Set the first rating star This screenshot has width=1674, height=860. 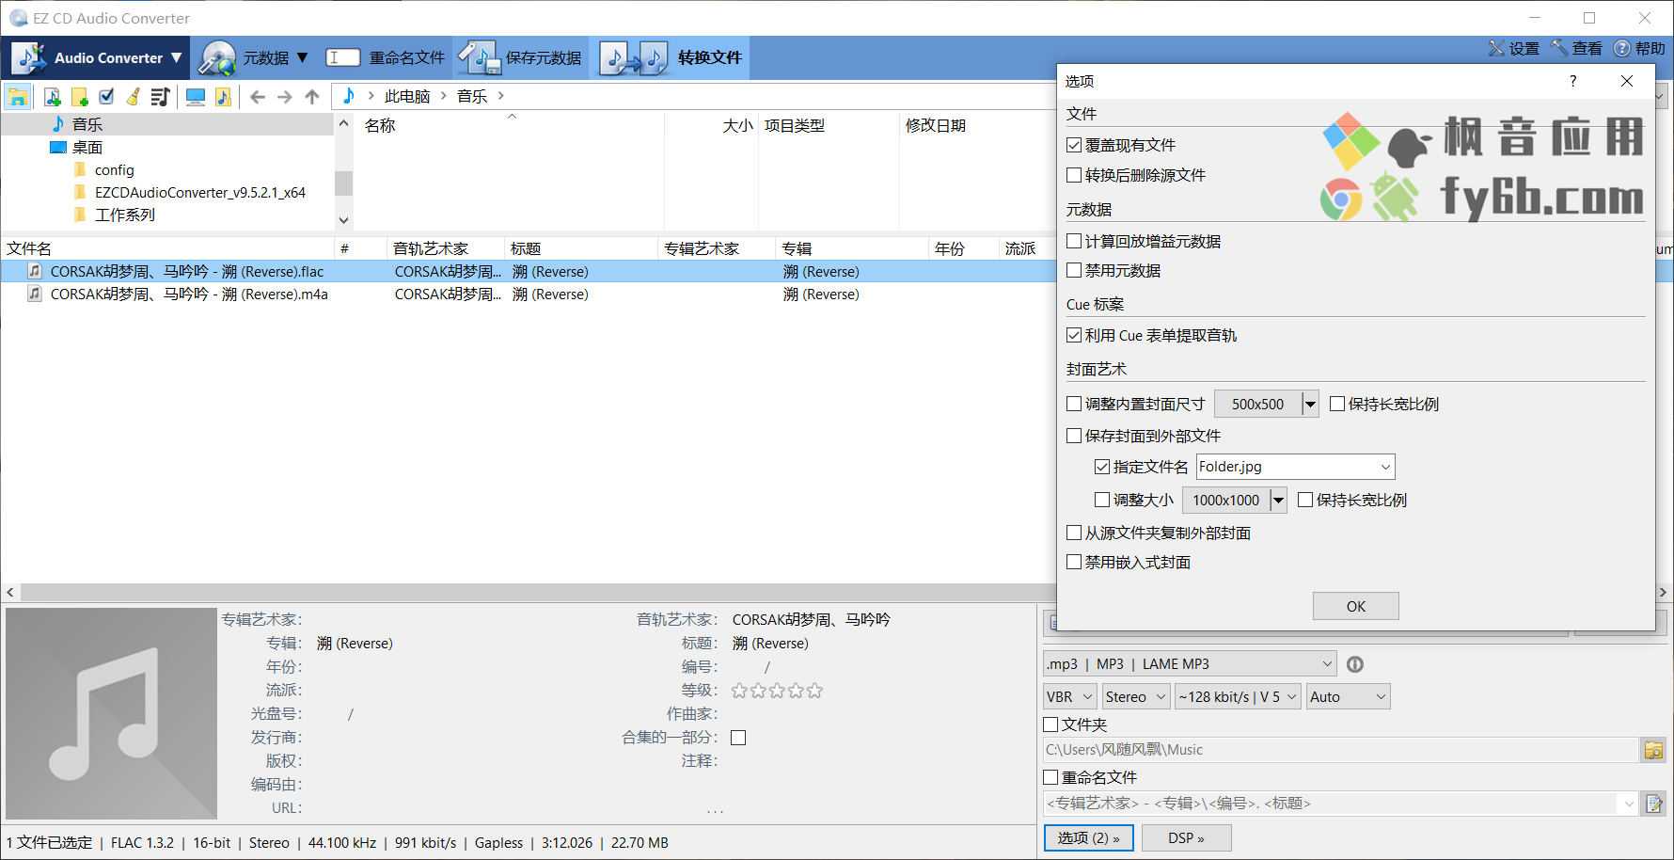tap(739, 691)
